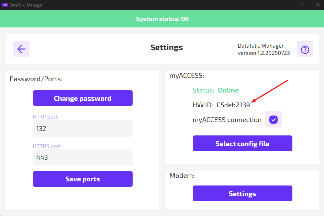Click the myACCESS connection label text
Screen dimensions: 324x216
coord(227,120)
